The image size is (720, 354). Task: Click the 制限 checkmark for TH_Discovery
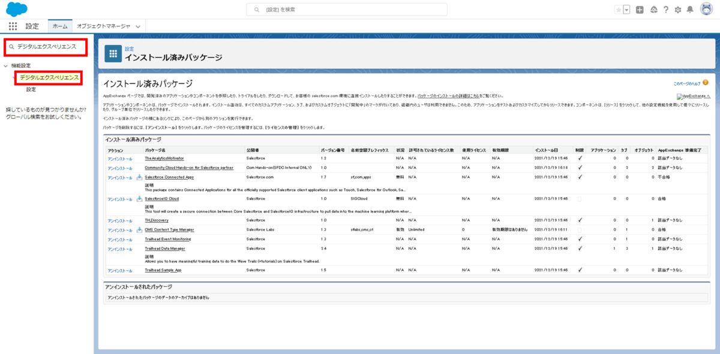[x=580, y=220]
